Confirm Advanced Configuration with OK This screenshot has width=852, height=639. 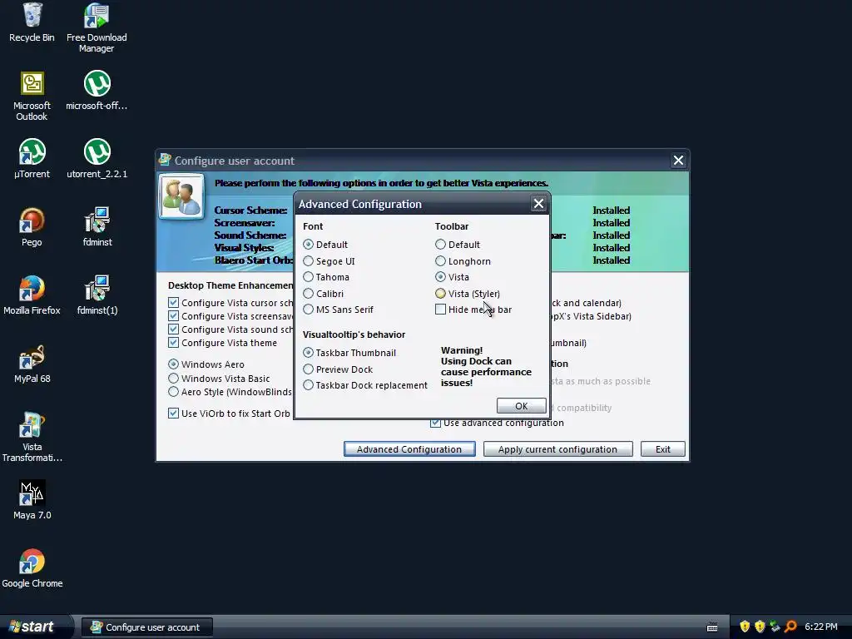521,406
